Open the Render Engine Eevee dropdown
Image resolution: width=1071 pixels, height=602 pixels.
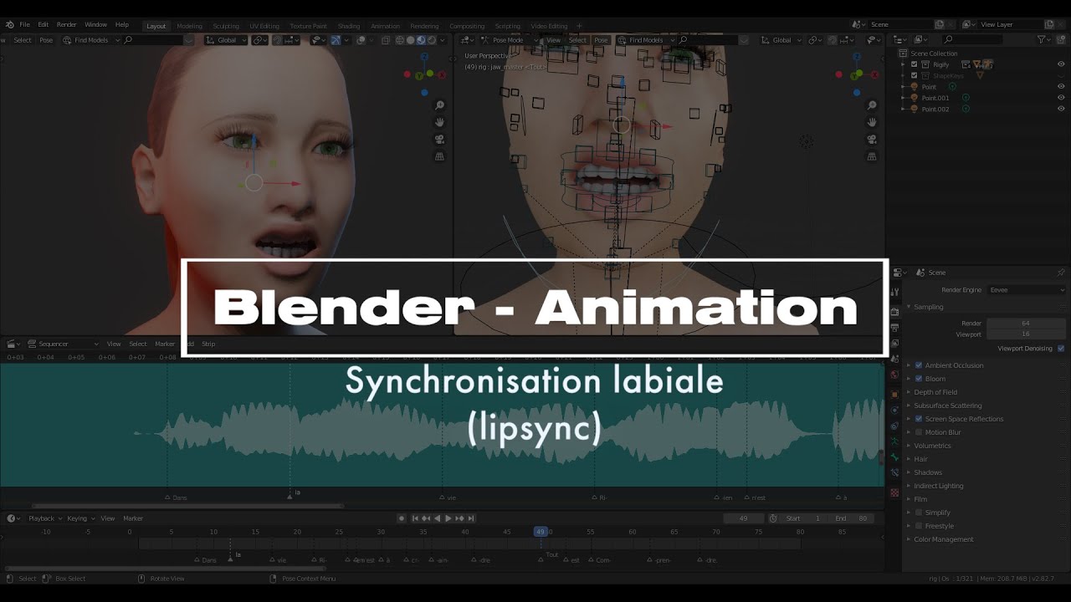point(1027,290)
